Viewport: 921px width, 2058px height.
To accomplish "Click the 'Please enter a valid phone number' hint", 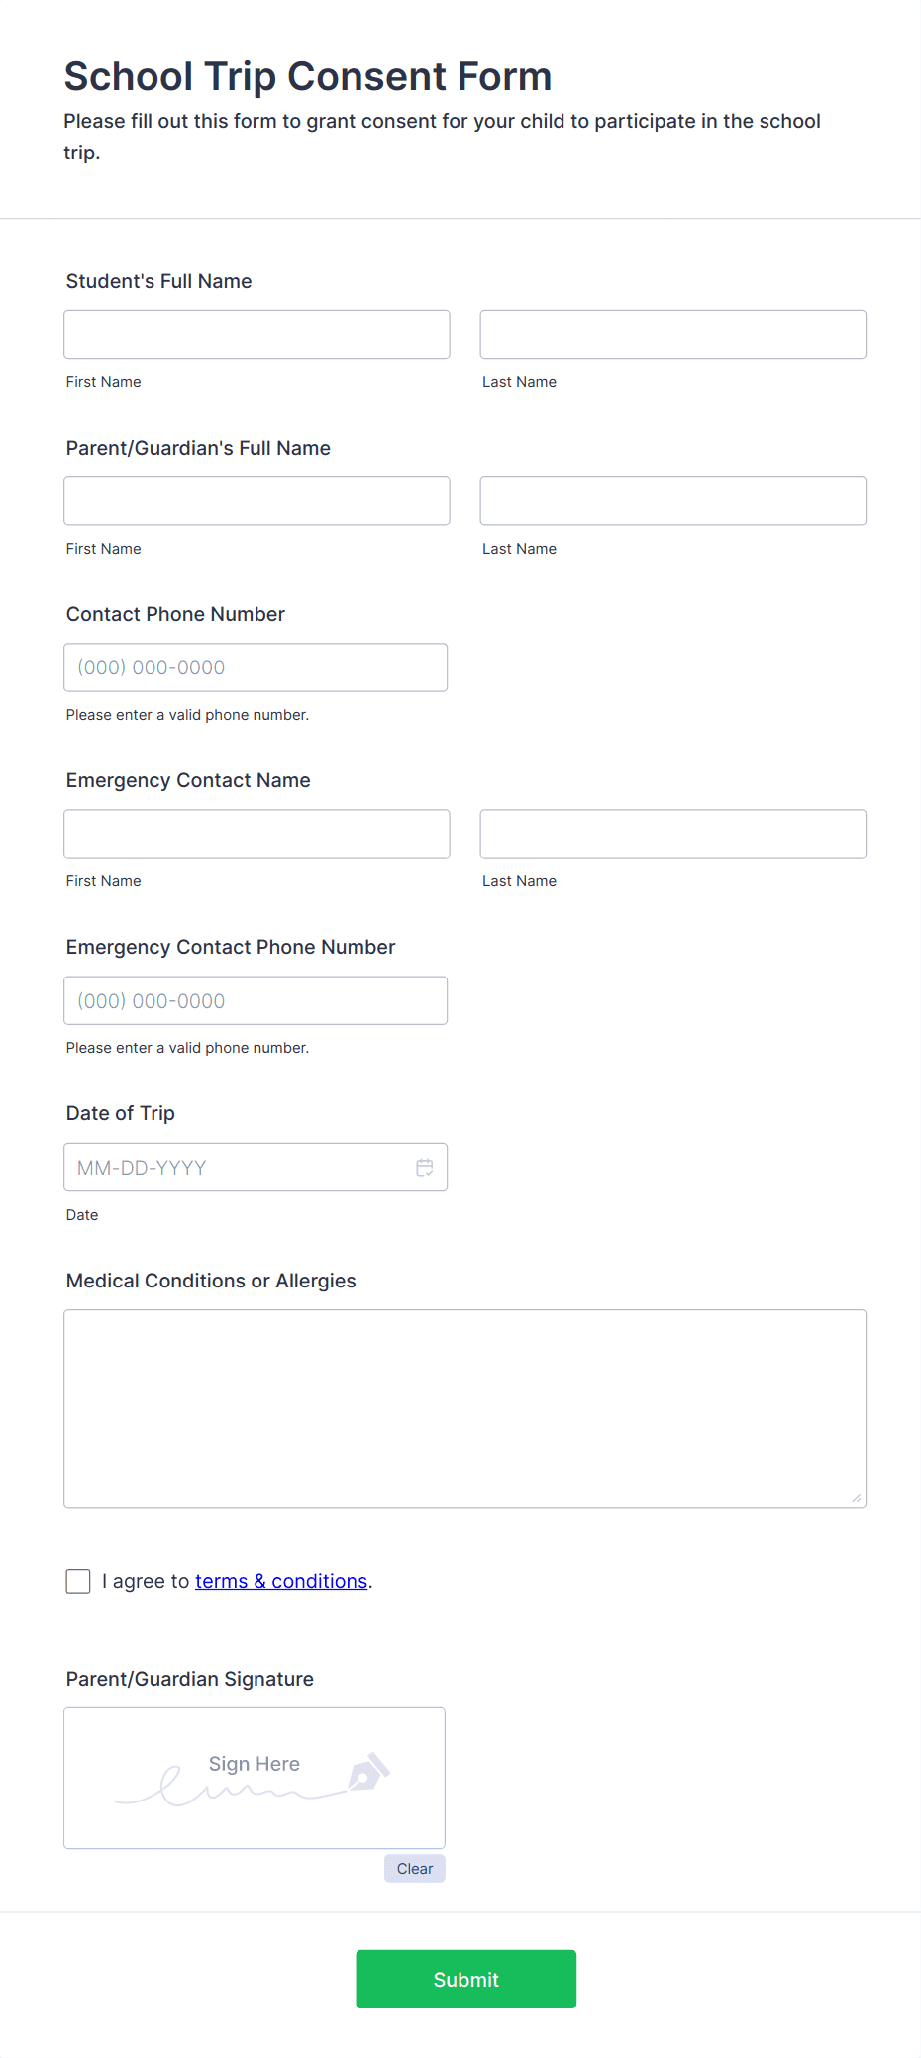I will point(187,714).
